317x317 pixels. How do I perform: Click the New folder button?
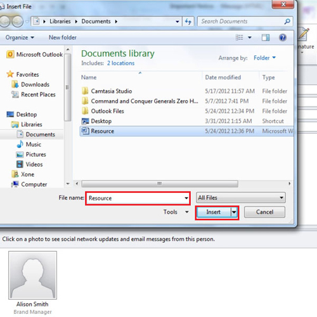point(63,37)
